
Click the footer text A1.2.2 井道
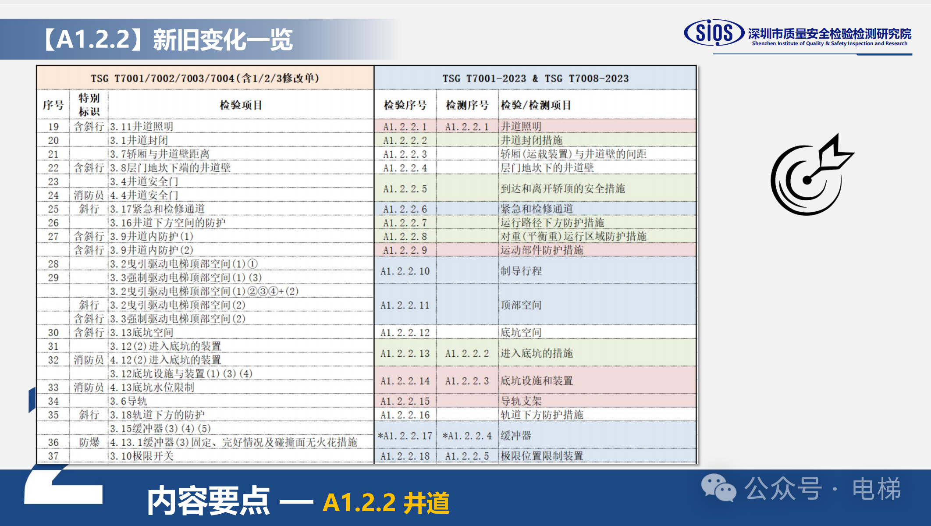coord(386,502)
